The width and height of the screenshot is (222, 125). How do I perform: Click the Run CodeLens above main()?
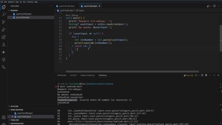click(x=68, y=15)
